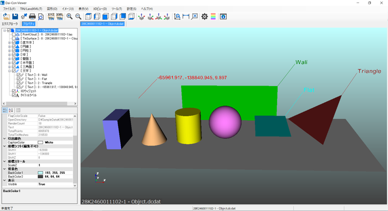This screenshot has height=211, width=388.
Task: Switch to the エクスプローラ tab
Action: click(x=10, y=24)
